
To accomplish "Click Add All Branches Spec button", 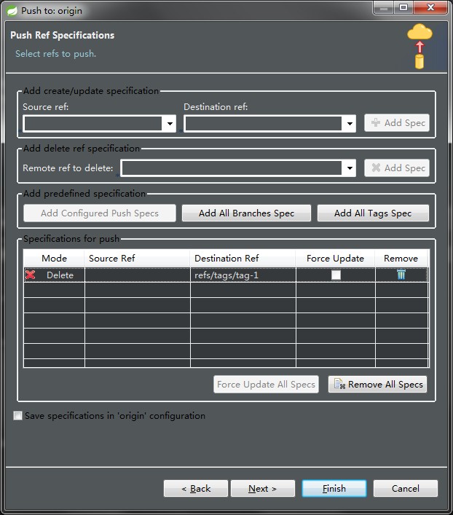I will tap(246, 213).
